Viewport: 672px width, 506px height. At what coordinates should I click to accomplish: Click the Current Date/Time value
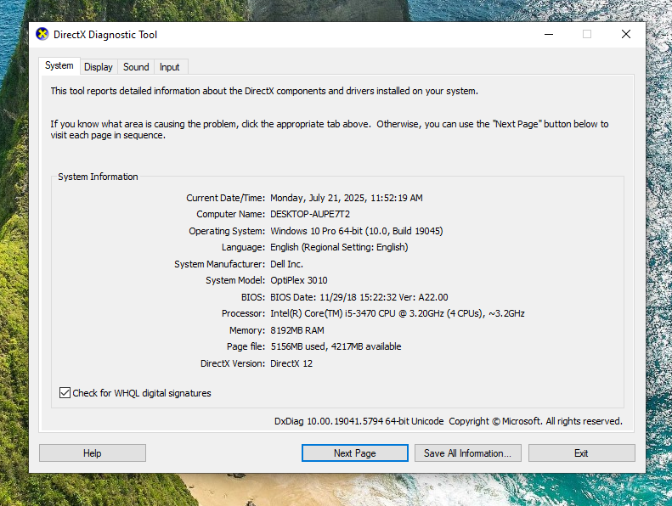pyautogui.click(x=347, y=198)
